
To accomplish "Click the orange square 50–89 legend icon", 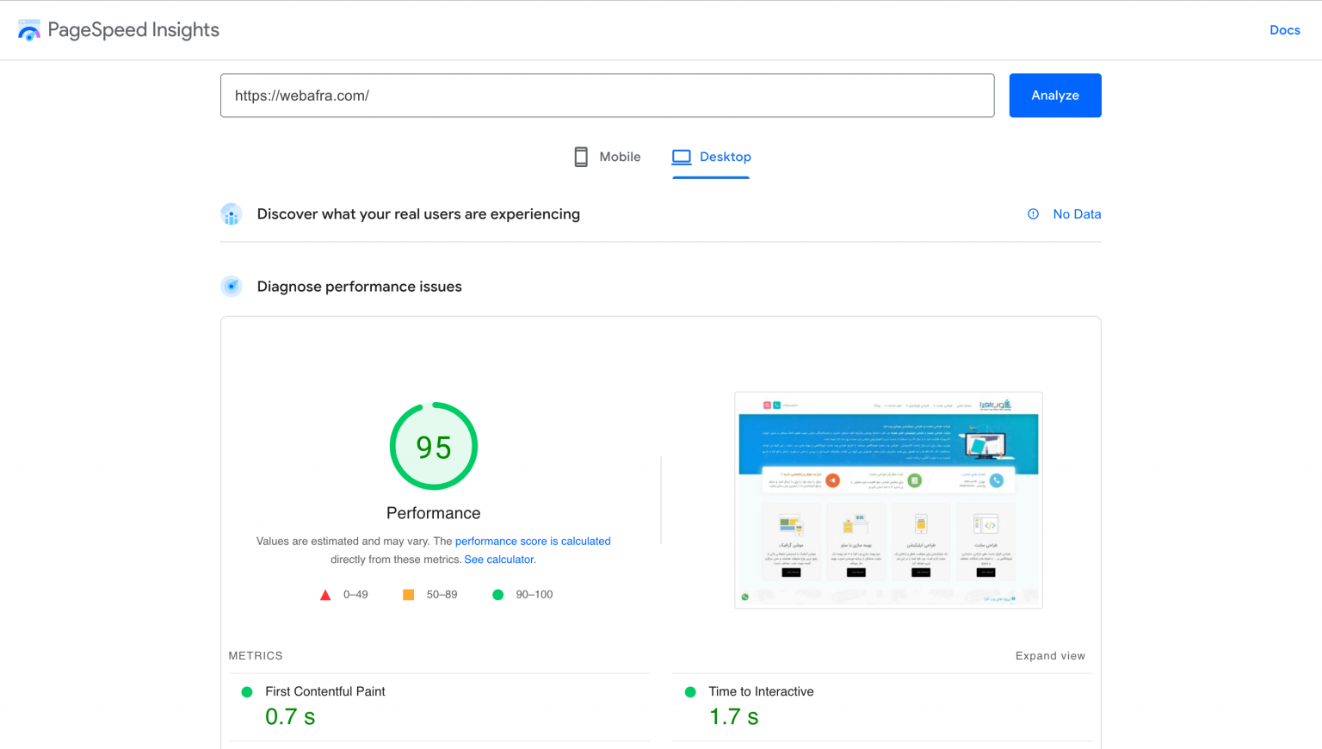I will 409,595.
